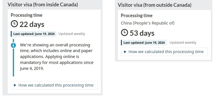The image size is (215, 97).
Task: Click the disclosure triangle in inside Canada card
Action: coord(15,85)
